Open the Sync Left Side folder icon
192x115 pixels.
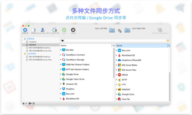coord(112,30)
